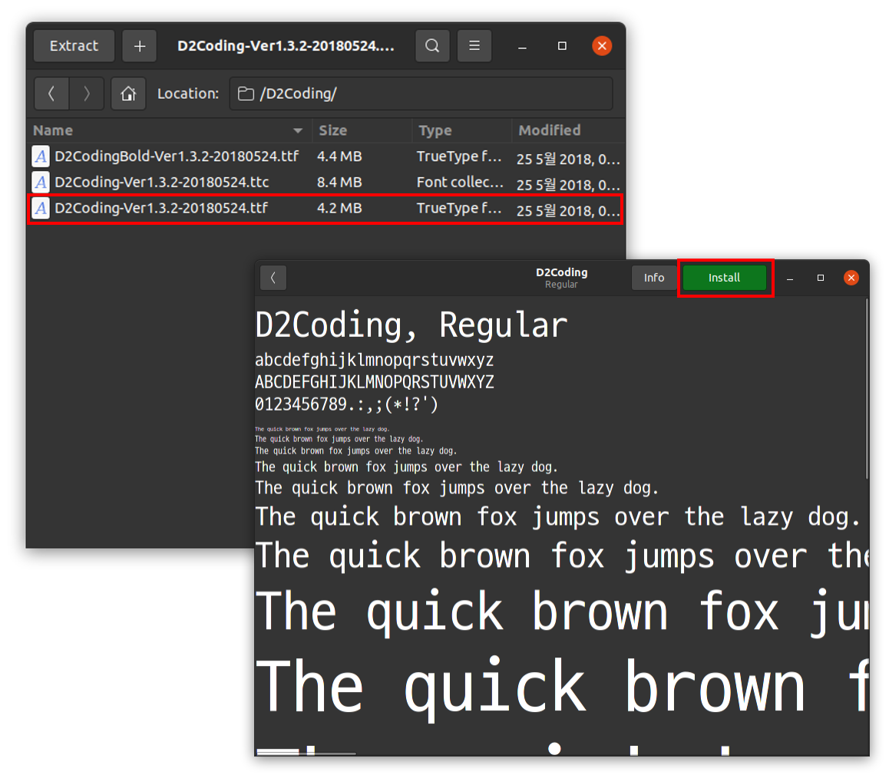Screen dimensions: 889x778
Task: Sort files by Modified column
Action: (x=568, y=131)
